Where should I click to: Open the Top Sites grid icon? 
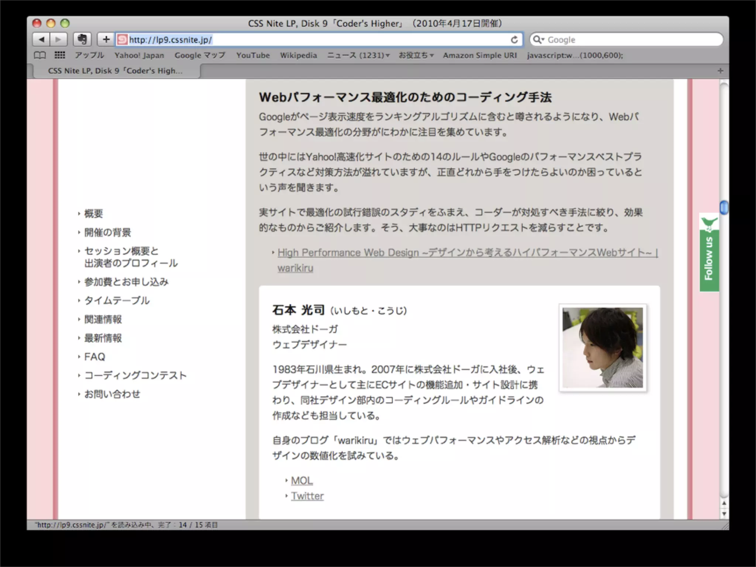pos(60,55)
